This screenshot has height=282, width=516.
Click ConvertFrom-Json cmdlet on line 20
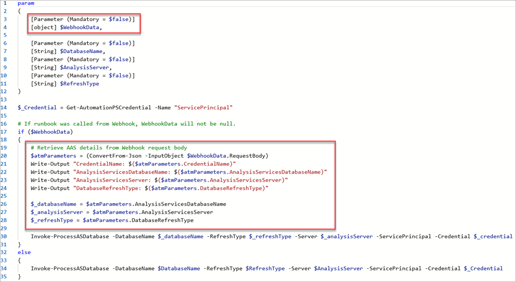click(116, 156)
